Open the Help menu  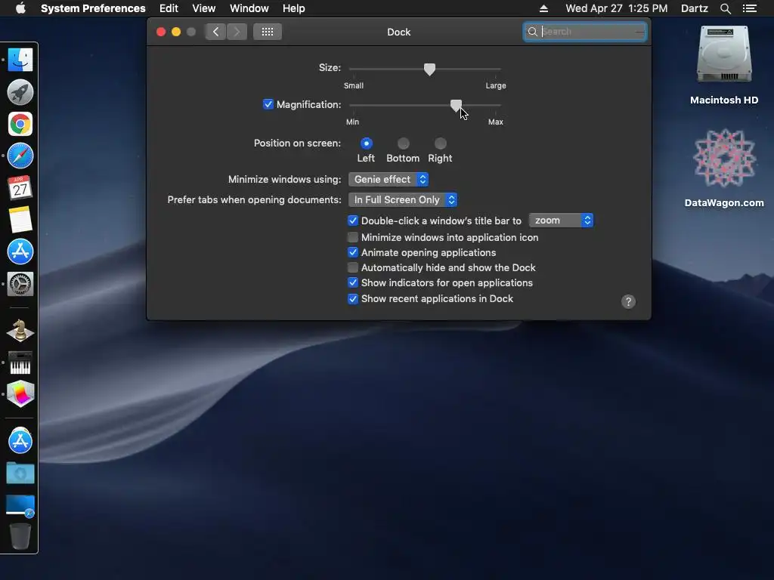(294, 8)
